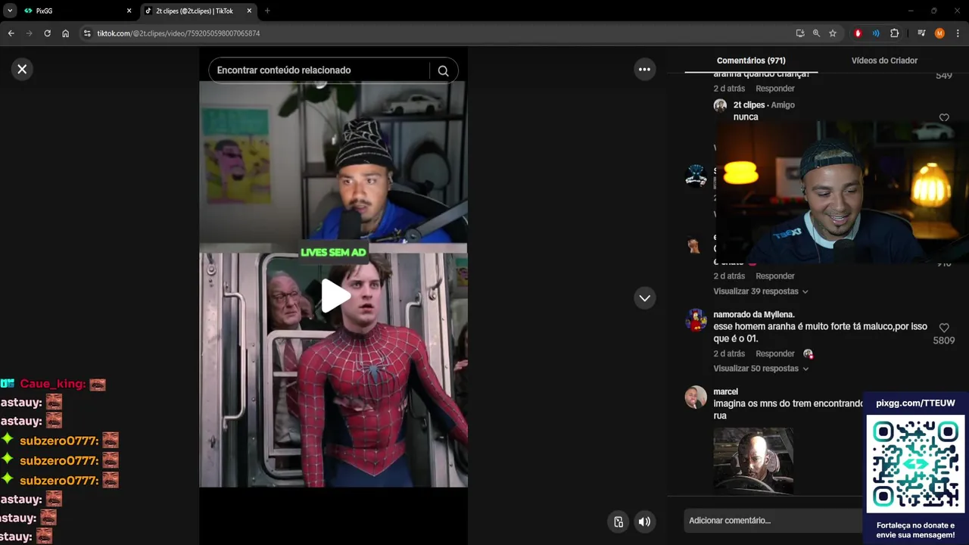Reply to comment above 'Visualizar 39 respostas'
This screenshot has width=969, height=545.
[x=775, y=276]
